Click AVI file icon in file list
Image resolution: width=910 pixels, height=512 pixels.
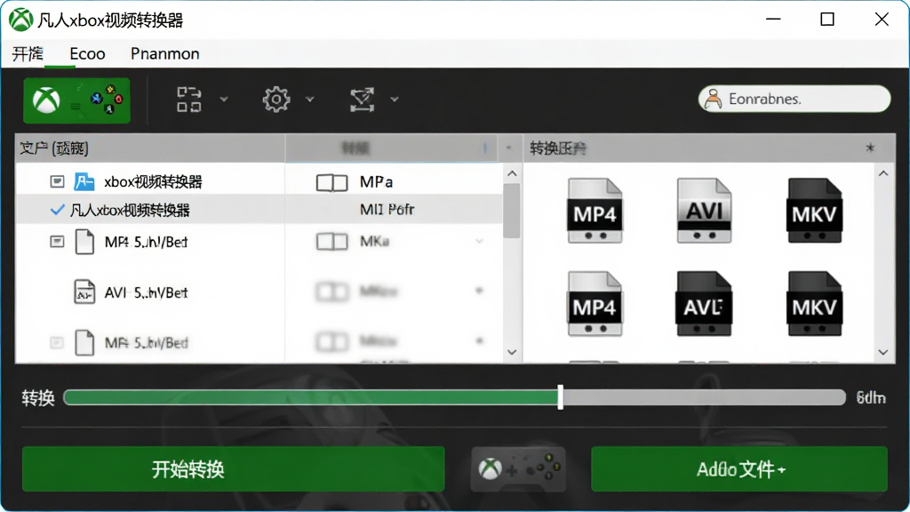point(84,292)
